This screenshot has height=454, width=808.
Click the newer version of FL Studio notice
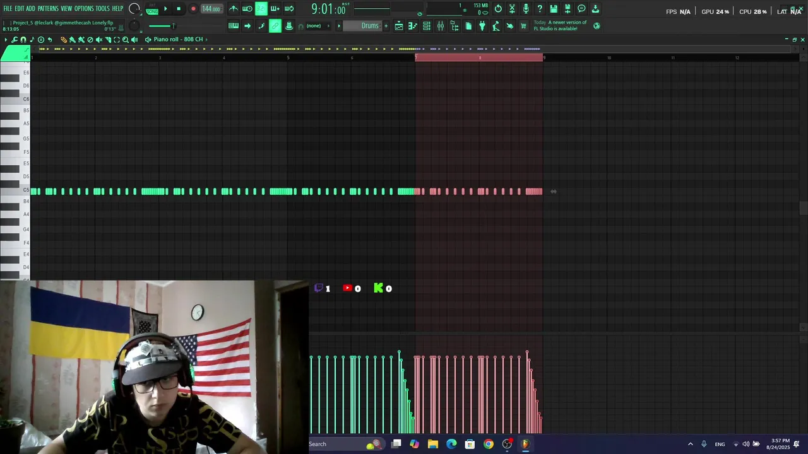[561, 25]
